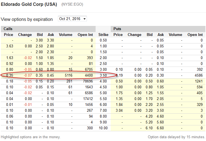Click the put open interest 1241
Image resolution: width=206 pixels, height=141 pixels.
click(x=199, y=81)
